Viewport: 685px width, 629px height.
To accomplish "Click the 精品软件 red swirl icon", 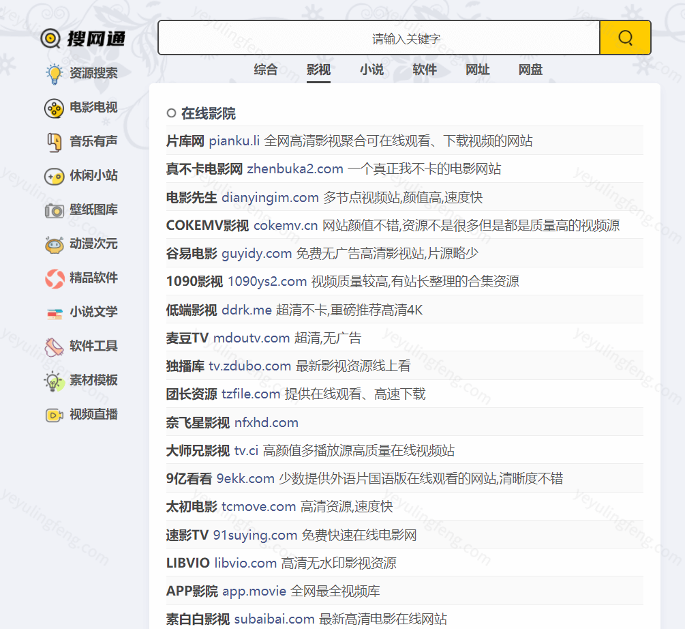I will coord(54,279).
